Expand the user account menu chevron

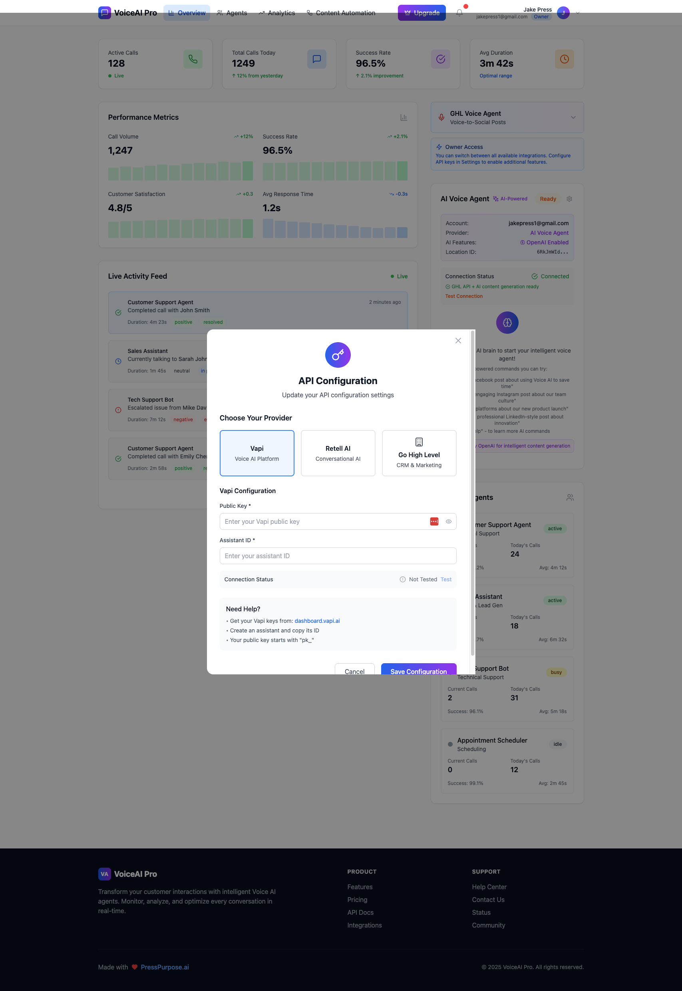[x=578, y=13]
